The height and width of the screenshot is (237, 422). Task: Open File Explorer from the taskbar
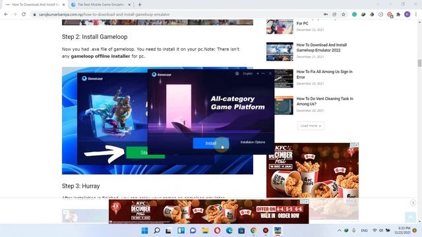[x=205, y=230]
